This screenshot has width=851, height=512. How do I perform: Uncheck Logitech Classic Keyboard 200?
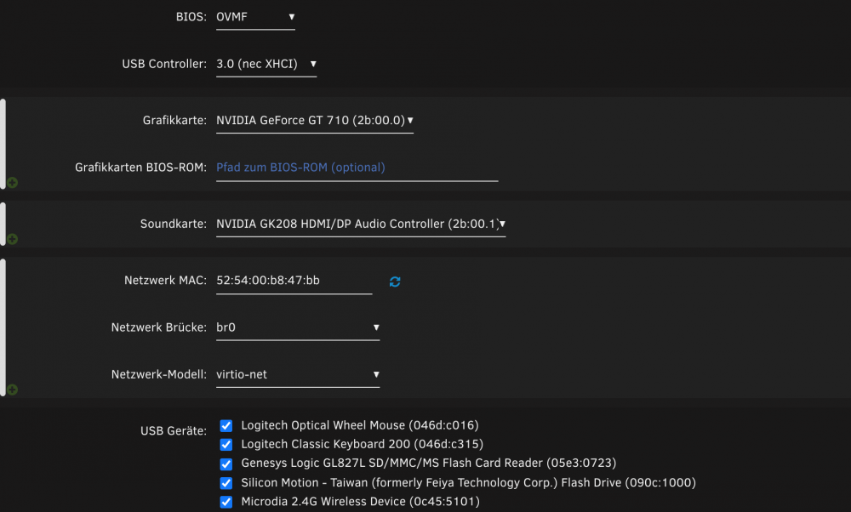click(226, 445)
